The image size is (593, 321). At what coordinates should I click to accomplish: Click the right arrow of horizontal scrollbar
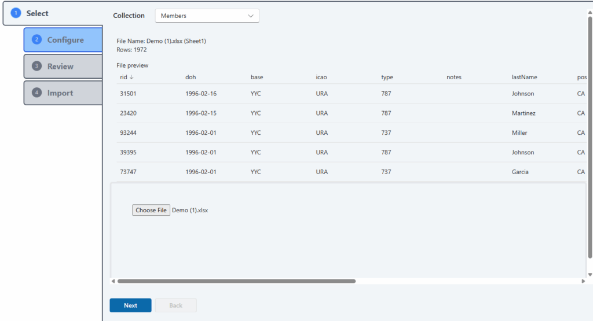583,281
